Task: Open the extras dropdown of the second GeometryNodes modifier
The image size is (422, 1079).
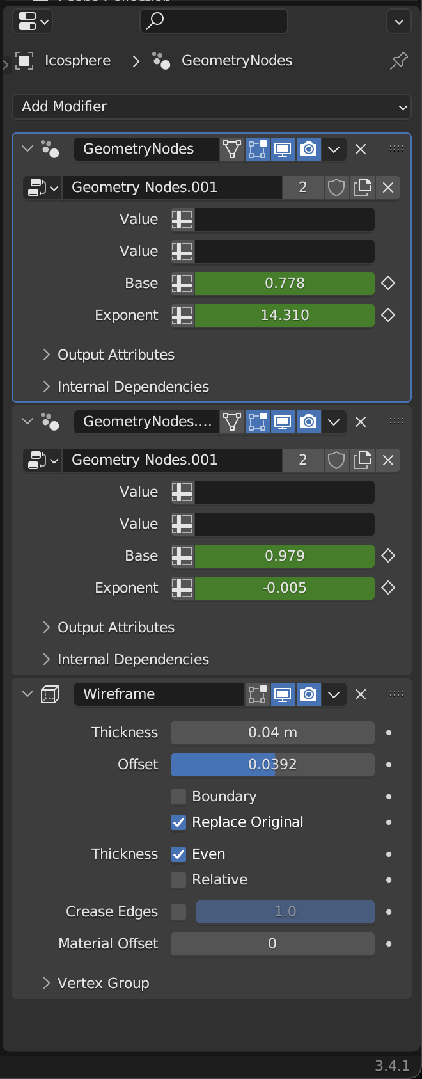Action: pyautogui.click(x=334, y=422)
